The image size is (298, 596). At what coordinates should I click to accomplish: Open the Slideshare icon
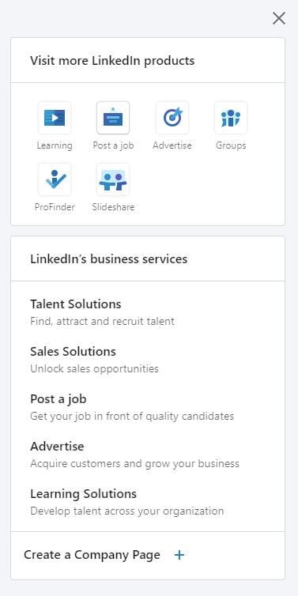pos(113,179)
